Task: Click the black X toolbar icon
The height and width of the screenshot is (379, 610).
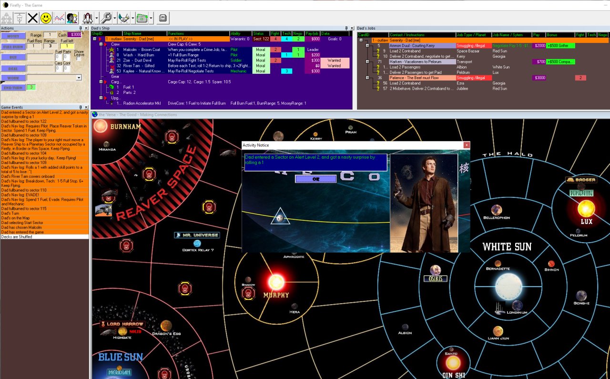Action: 32,18
